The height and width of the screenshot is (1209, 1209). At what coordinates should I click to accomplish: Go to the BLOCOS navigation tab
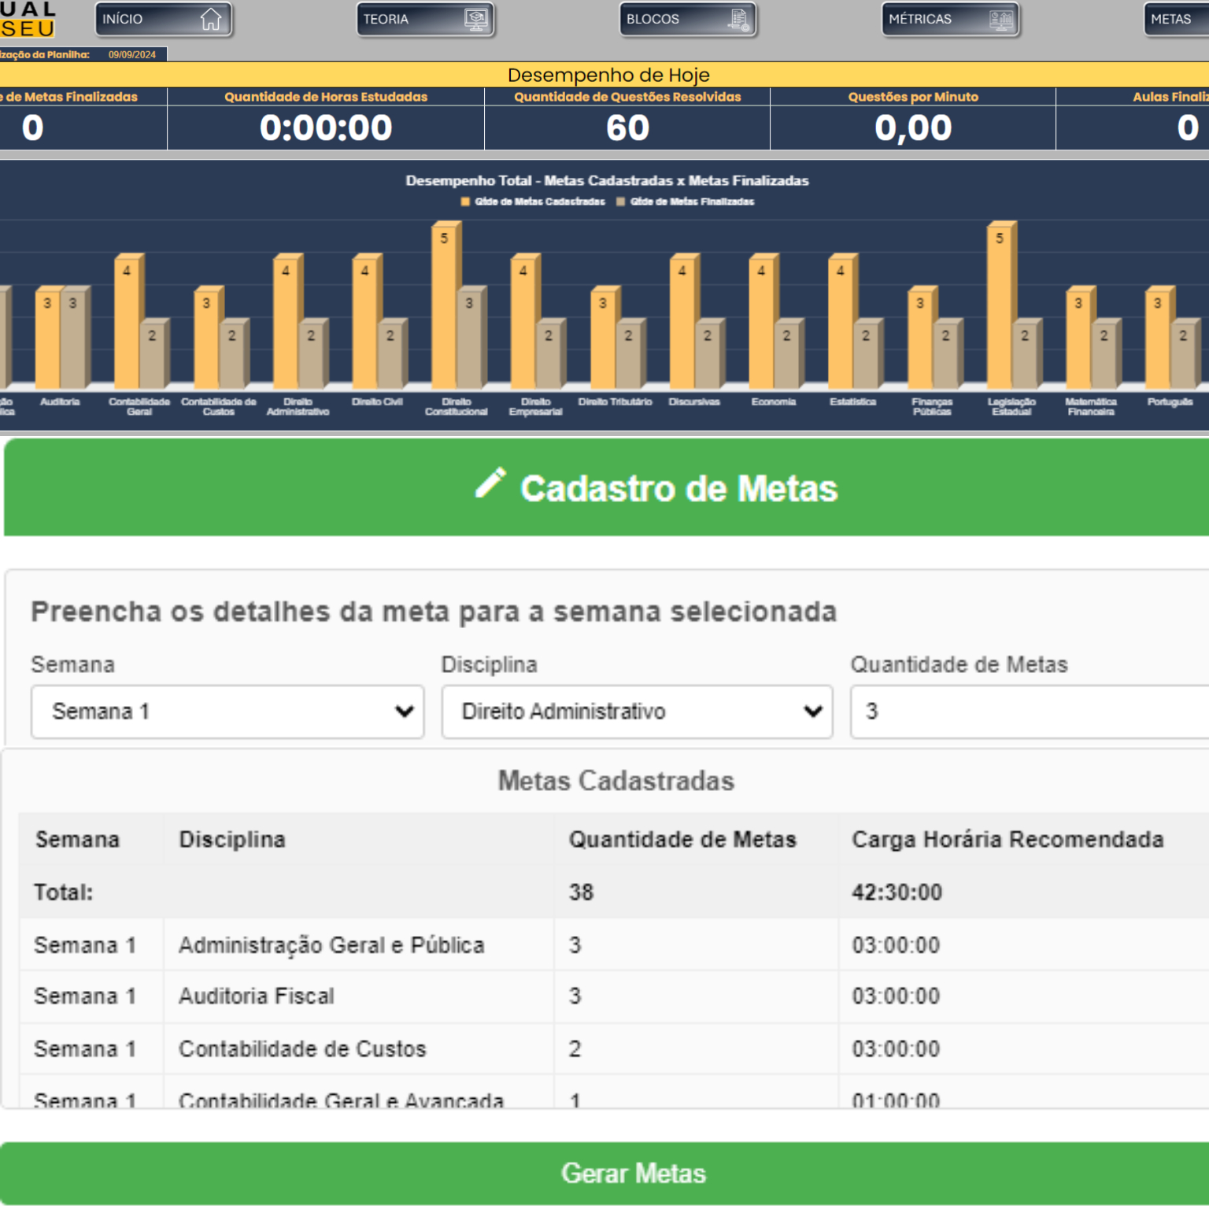pos(688,20)
